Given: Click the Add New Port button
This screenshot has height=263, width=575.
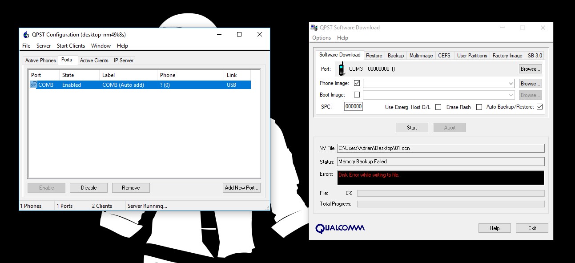Looking at the screenshot, I should point(241,188).
